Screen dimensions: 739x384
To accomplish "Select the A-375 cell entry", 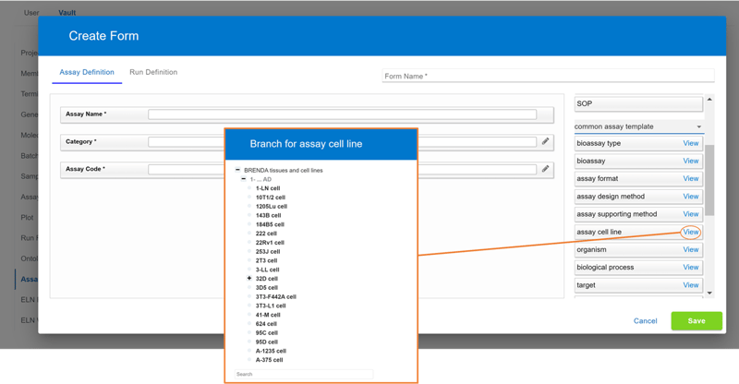I will tap(269, 359).
